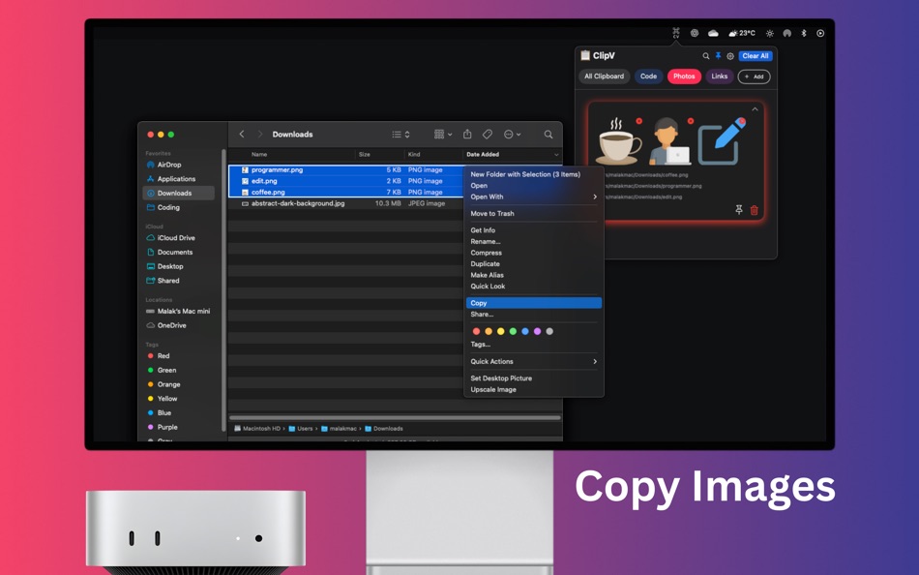Choose Upscale Image in context menu

(493, 389)
